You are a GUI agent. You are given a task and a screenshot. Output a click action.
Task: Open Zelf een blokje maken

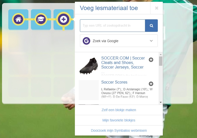point(119,110)
